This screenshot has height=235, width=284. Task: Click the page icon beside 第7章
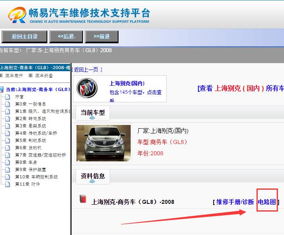point(8,155)
